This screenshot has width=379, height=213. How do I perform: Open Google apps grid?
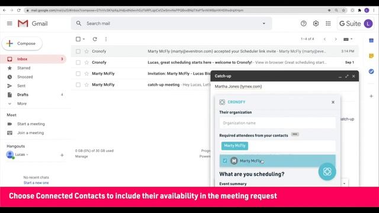click(x=328, y=24)
